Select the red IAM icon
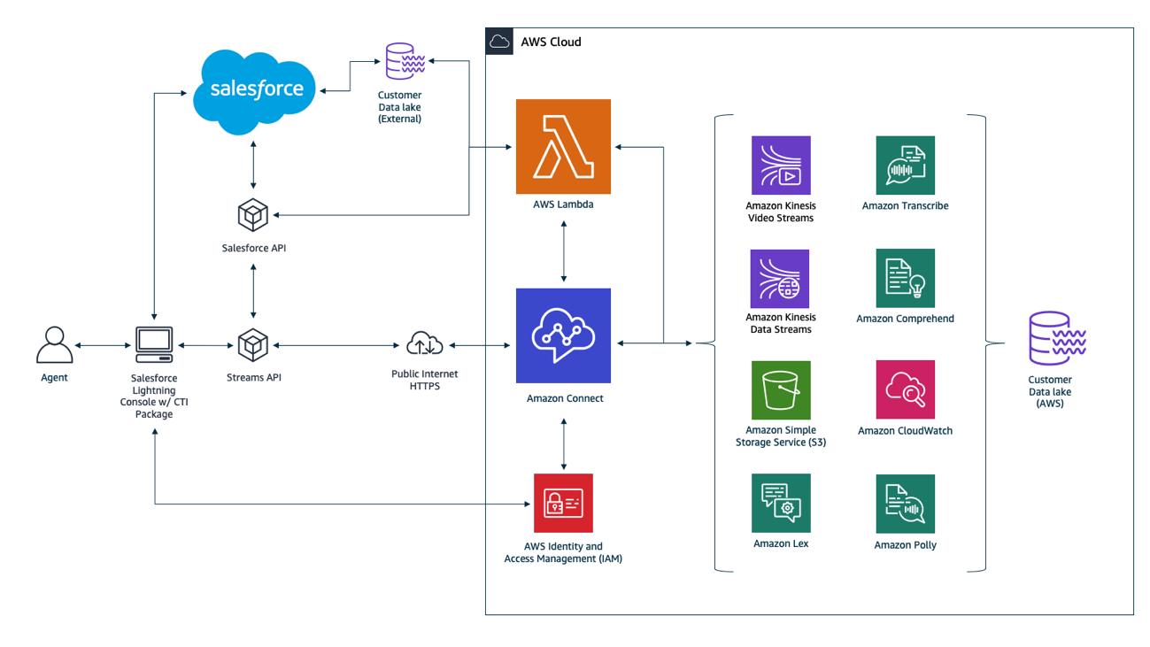The image size is (1150, 647). 563,503
